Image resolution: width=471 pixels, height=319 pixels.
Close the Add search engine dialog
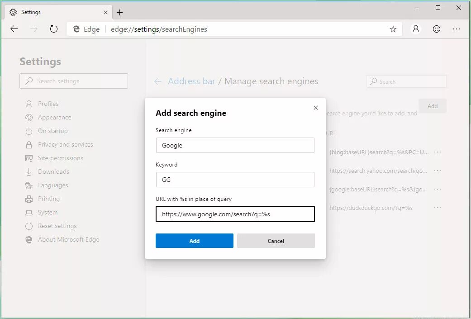coord(315,108)
